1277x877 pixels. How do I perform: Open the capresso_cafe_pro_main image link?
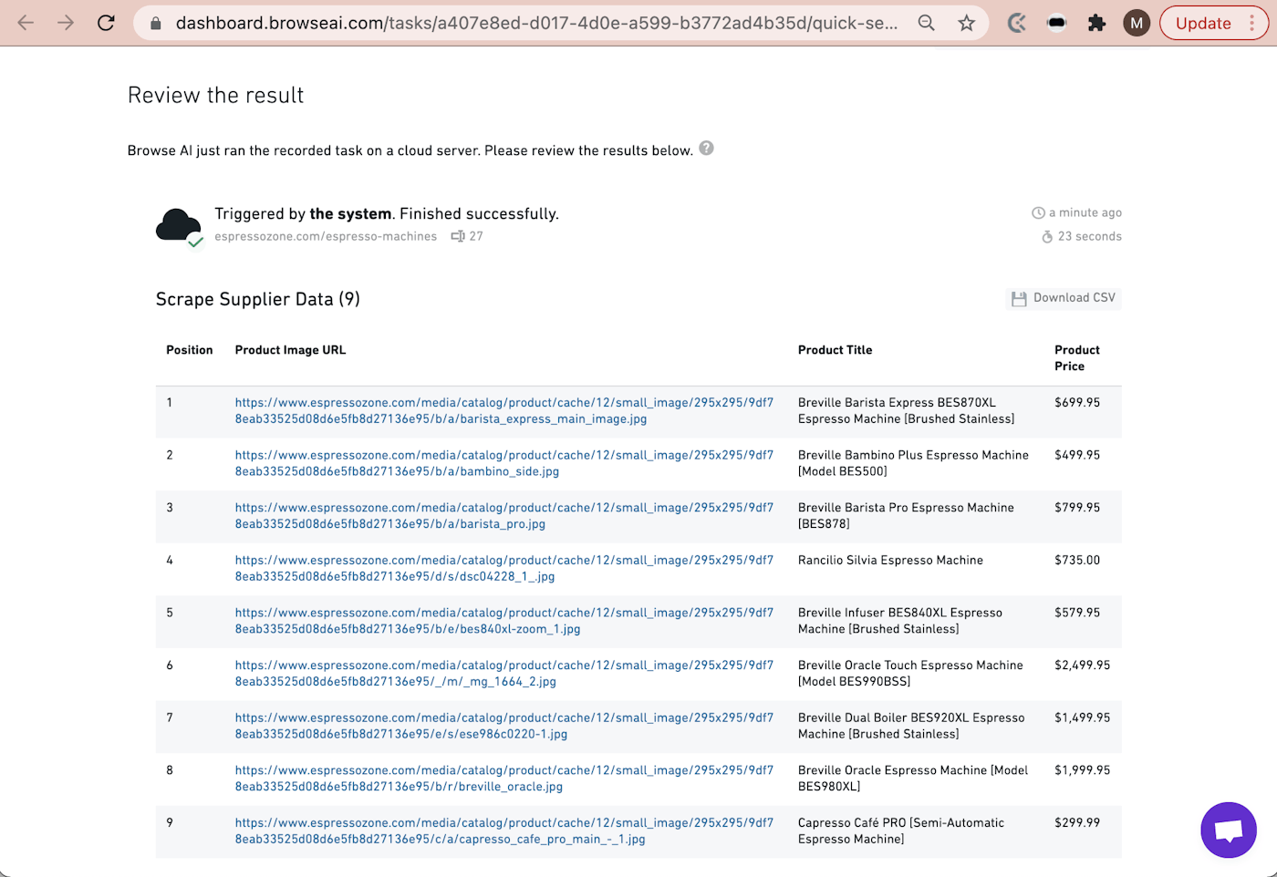[504, 831]
